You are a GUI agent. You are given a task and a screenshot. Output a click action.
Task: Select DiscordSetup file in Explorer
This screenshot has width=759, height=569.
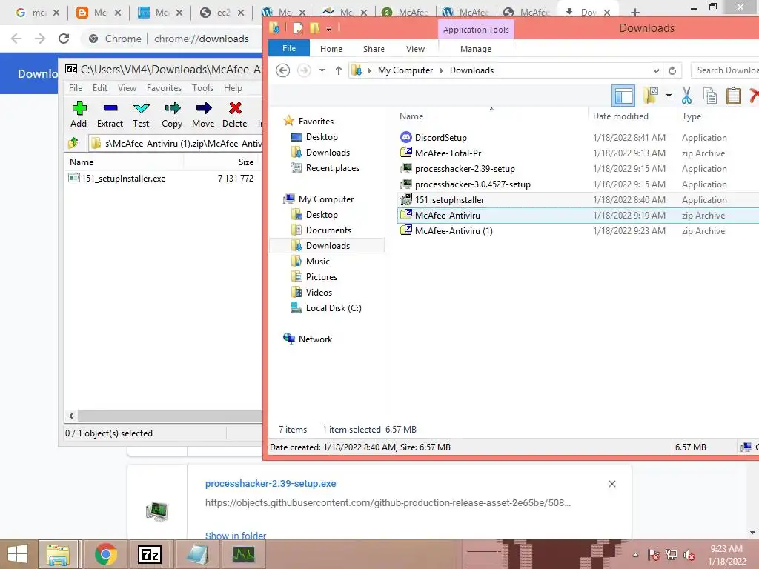[x=440, y=138]
